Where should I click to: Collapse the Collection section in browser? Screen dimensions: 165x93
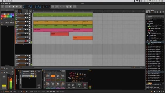click(x=147, y=16)
